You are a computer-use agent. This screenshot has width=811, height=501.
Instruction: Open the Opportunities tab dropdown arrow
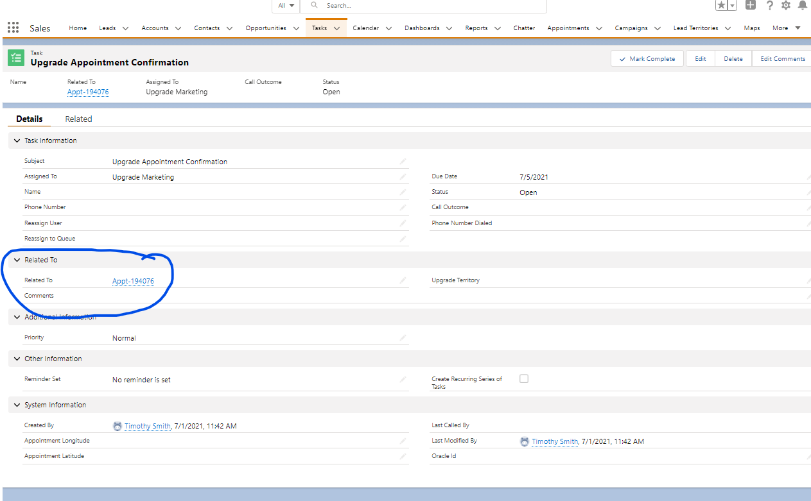tap(296, 28)
